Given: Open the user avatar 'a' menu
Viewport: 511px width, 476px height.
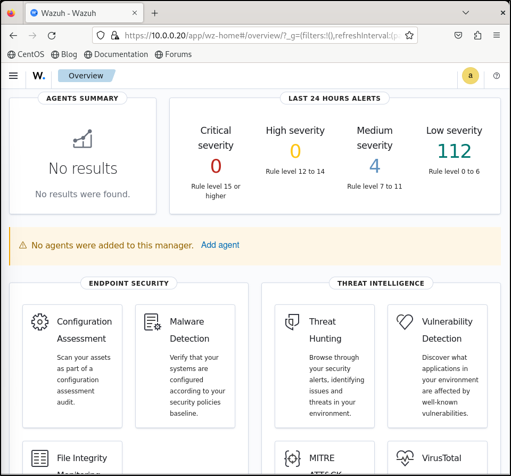Looking at the screenshot, I should coord(470,76).
